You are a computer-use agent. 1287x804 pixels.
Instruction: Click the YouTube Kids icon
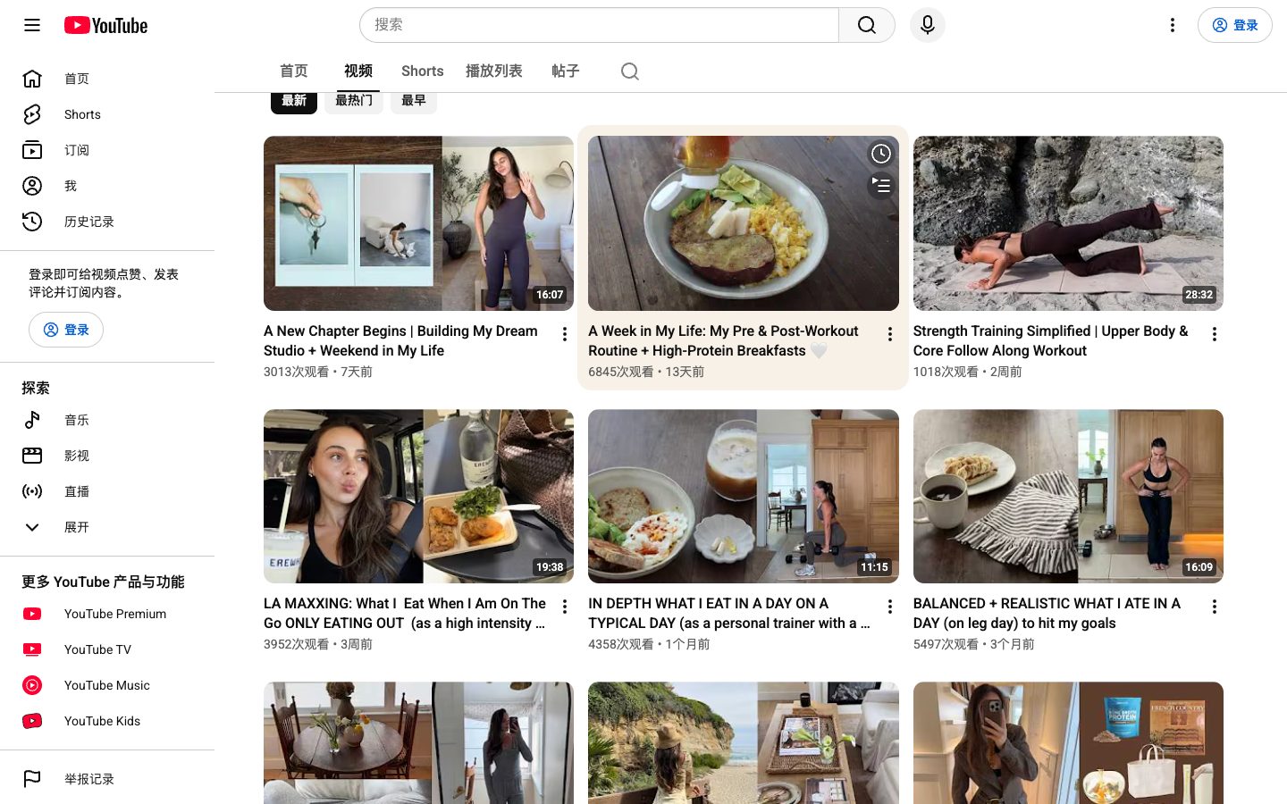(32, 721)
